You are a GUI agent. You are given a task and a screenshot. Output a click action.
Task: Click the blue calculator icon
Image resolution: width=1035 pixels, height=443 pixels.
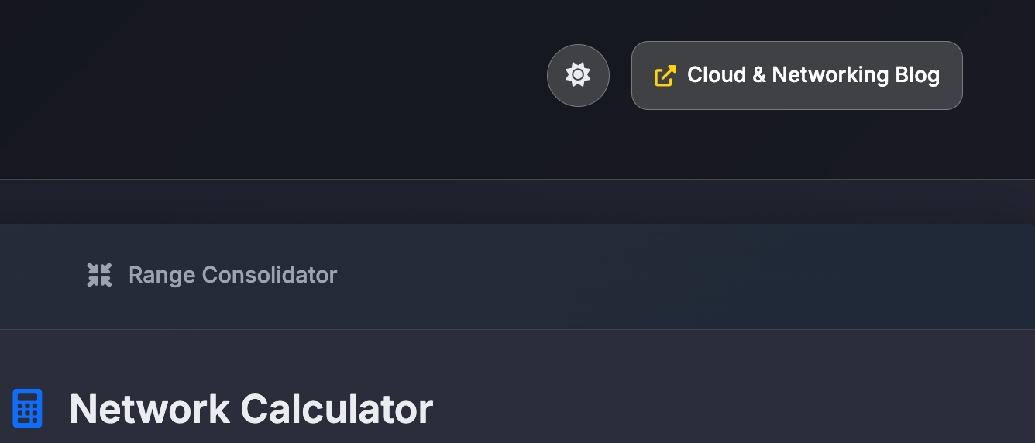point(28,408)
